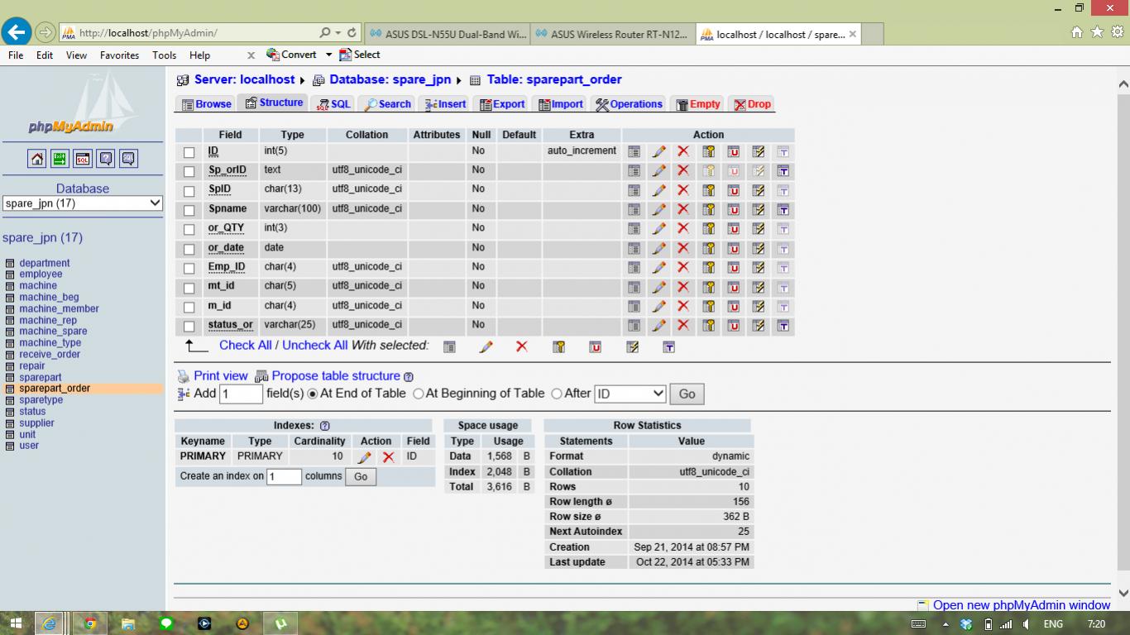Viewport: 1130px width, 635px height.
Task: Click With selected fulltext icon
Action: coord(668,347)
